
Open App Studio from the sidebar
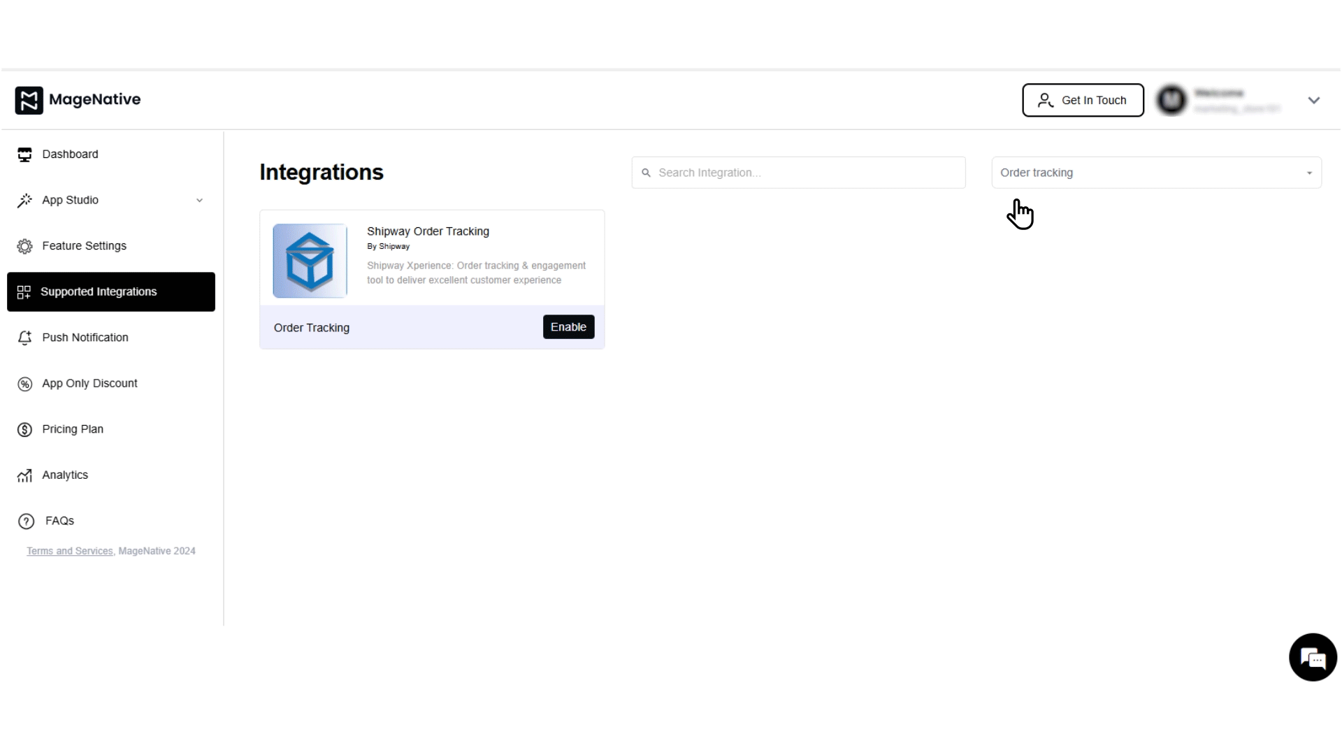pyautogui.click(x=69, y=200)
